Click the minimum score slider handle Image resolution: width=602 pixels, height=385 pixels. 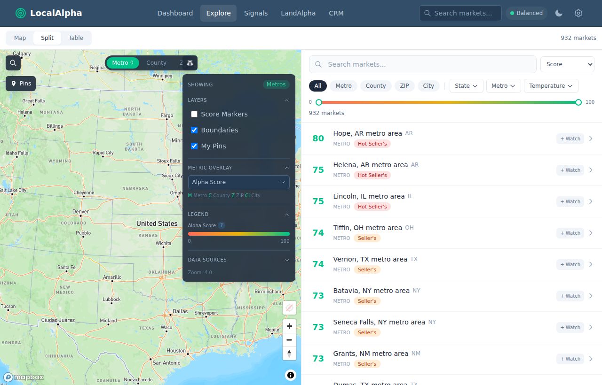(x=319, y=102)
